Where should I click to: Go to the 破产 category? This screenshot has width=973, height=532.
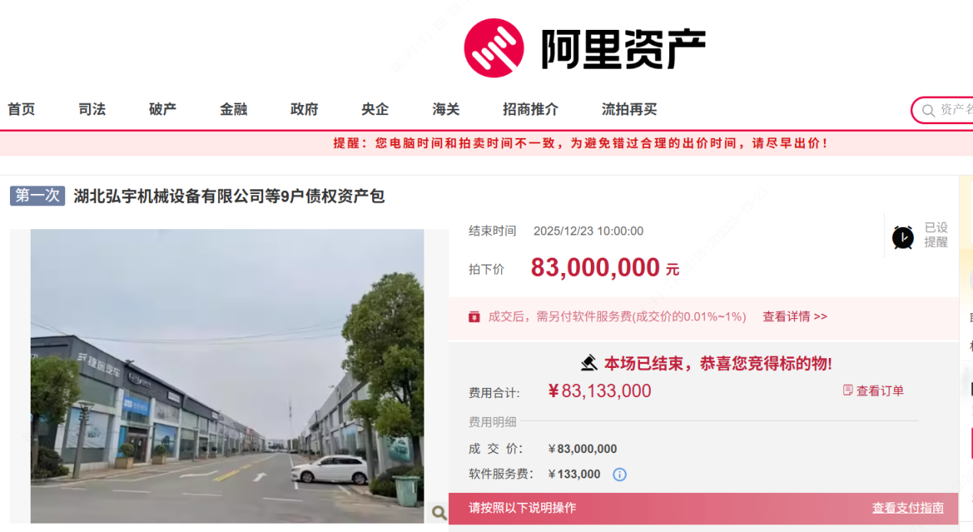coord(163,110)
